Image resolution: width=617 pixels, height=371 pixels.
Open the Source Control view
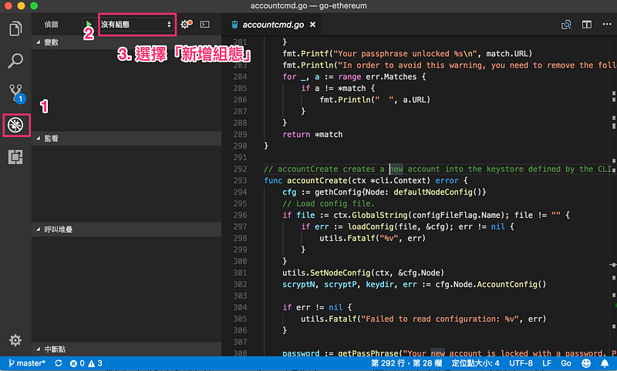coord(15,93)
